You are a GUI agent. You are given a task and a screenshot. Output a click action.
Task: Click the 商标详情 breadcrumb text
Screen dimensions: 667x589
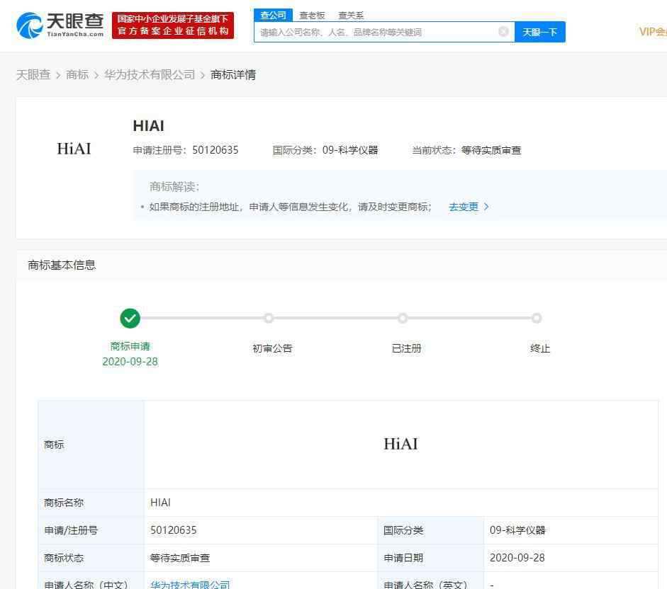(233, 75)
